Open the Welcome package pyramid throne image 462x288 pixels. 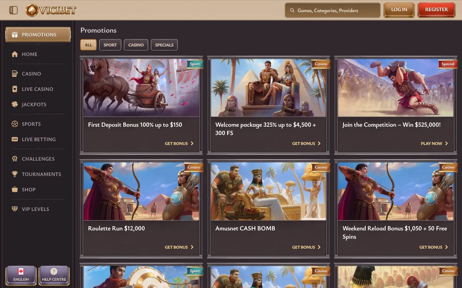pyautogui.click(x=268, y=88)
